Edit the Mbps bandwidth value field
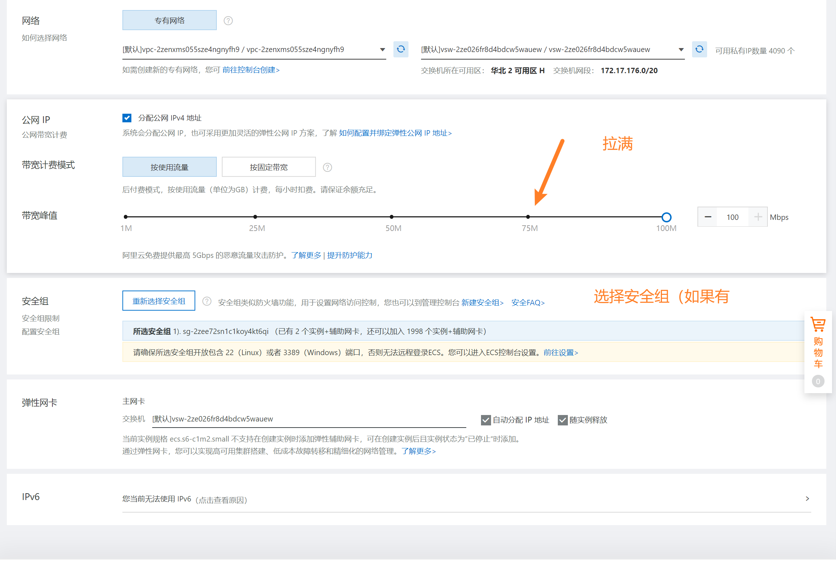836x561 pixels. pos(732,217)
